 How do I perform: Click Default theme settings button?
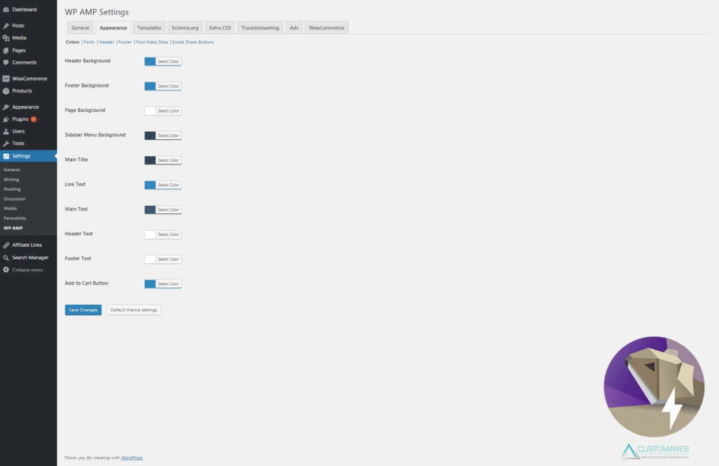click(x=134, y=310)
